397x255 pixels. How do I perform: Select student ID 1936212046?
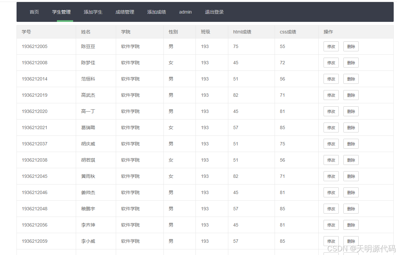point(35,192)
